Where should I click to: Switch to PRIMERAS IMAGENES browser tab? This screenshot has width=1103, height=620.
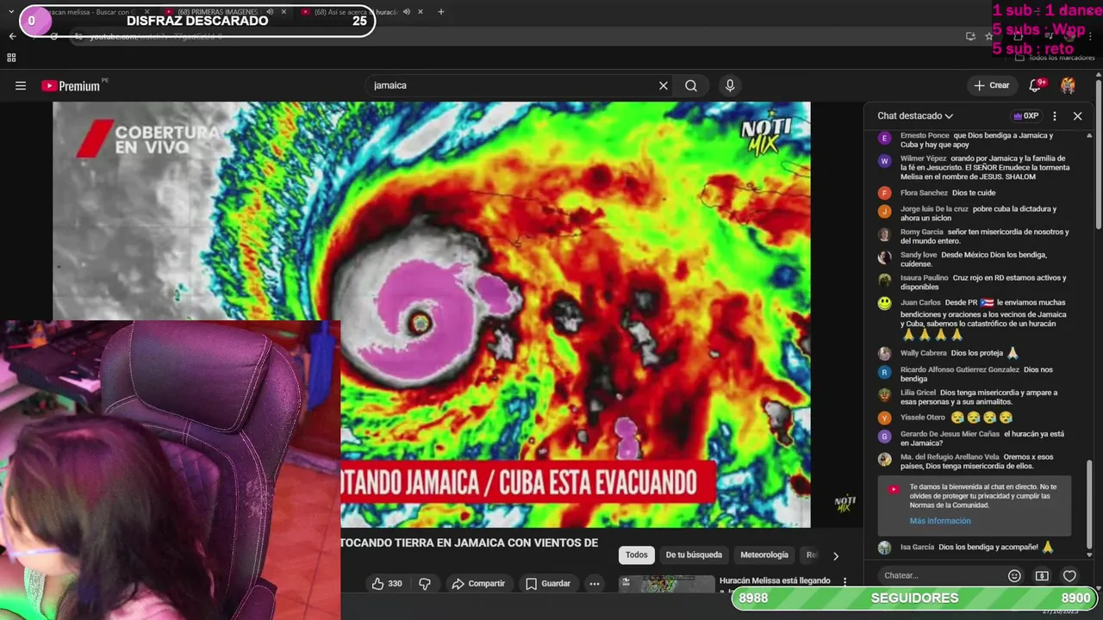215,12
